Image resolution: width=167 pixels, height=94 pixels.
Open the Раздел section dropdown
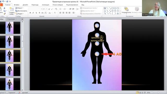pos(19,14)
